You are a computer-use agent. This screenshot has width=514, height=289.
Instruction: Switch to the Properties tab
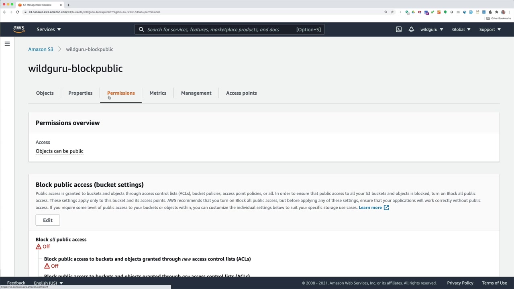(80, 93)
